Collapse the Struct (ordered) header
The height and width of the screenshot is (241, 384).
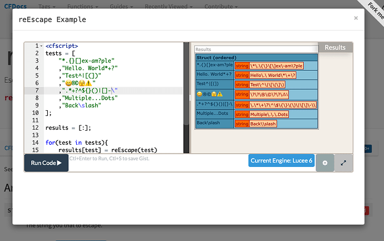(x=216, y=57)
